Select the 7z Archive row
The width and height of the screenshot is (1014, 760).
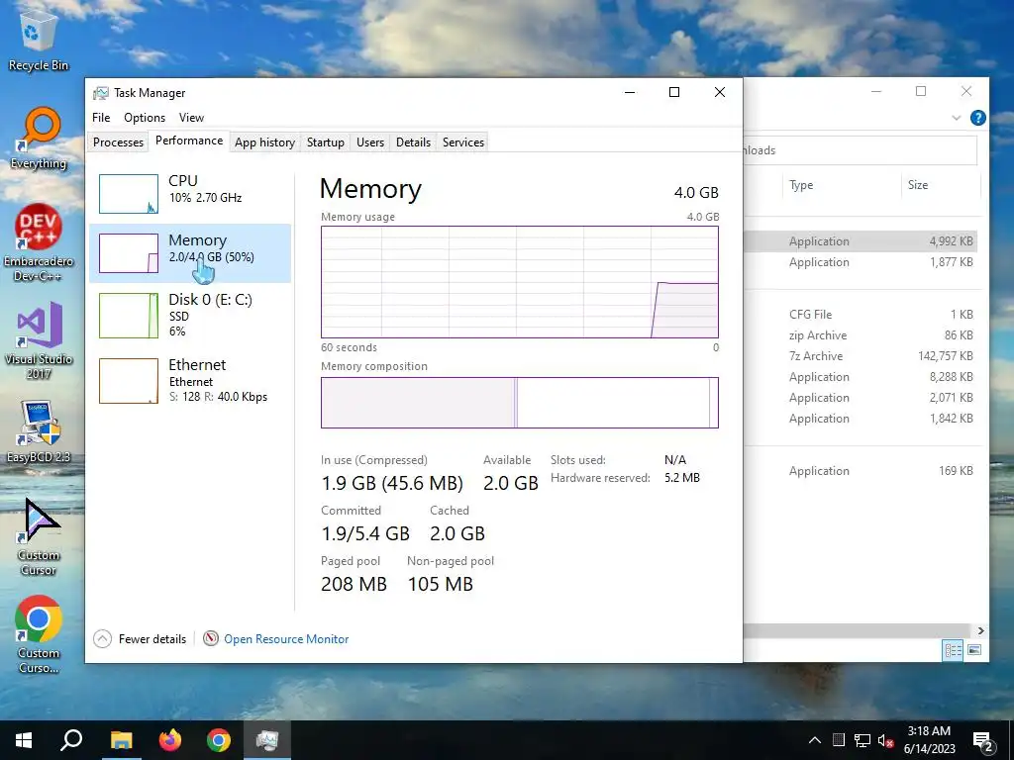tap(861, 355)
